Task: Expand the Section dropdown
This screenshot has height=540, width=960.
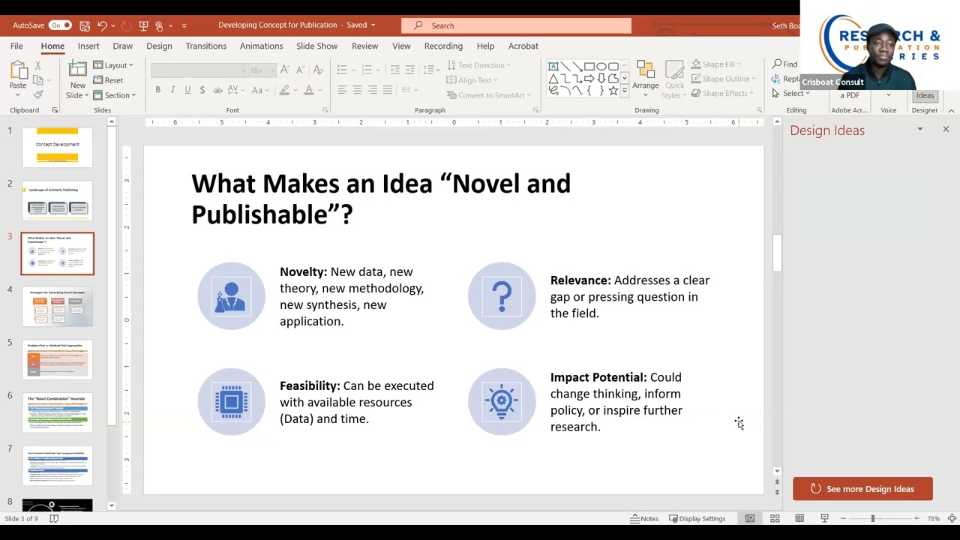Action: (x=115, y=95)
